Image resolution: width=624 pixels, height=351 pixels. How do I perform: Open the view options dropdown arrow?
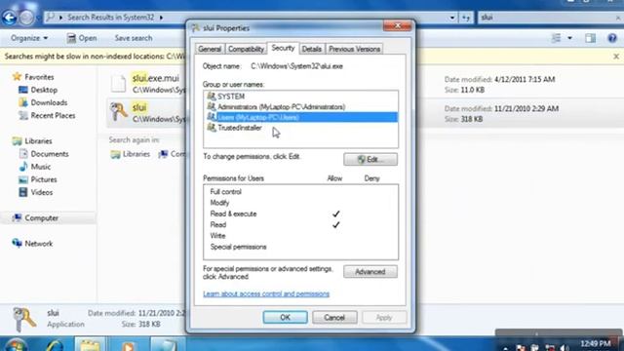(x=569, y=38)
